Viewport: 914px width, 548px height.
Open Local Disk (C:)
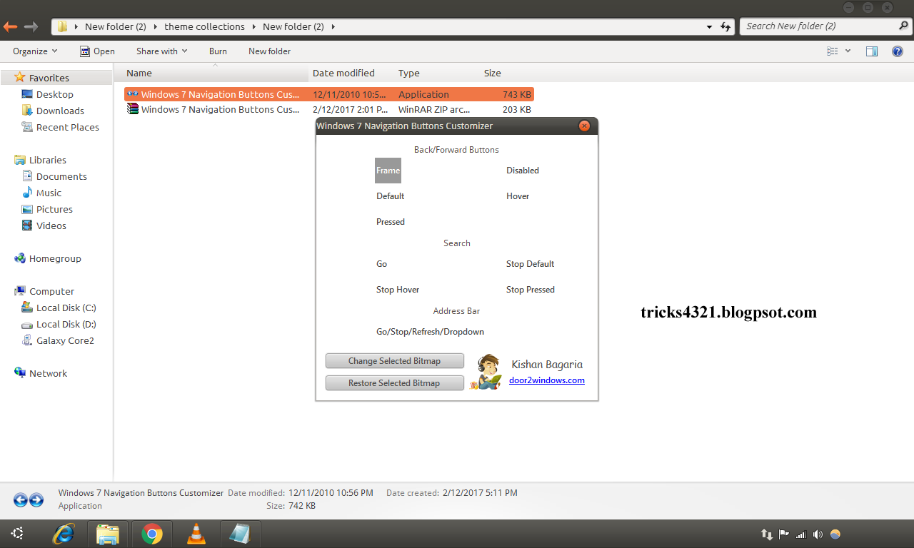66,308
